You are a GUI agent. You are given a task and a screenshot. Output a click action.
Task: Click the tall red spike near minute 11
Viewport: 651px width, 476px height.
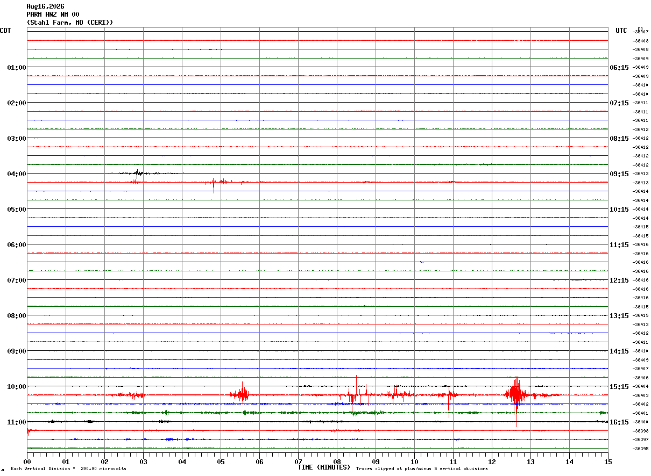tap(449, 400)
